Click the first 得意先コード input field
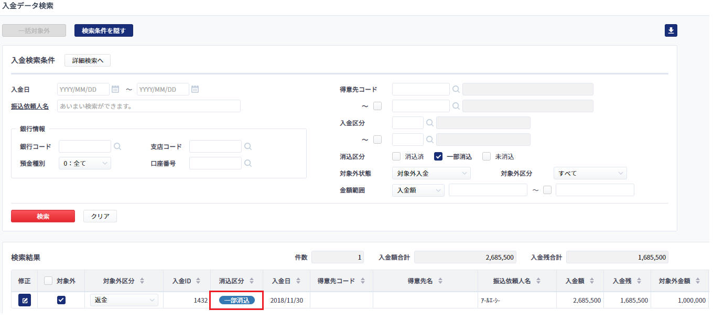This screenshot has width=713, height=331. tap(421, 89)
